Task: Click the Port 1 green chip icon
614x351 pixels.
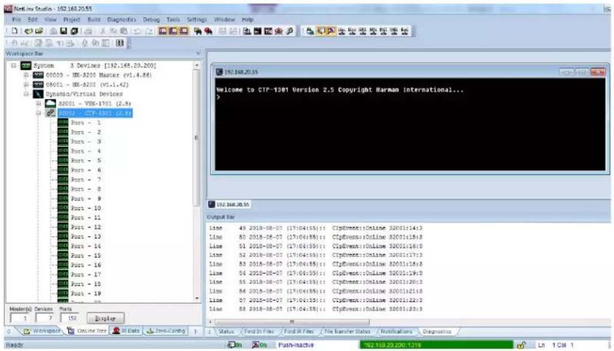Action: coord(63,123)
